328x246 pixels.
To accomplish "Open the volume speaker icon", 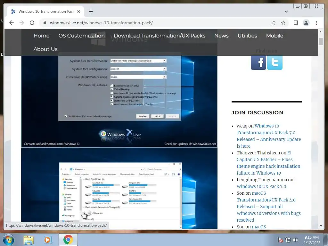I will pos(295,240).
